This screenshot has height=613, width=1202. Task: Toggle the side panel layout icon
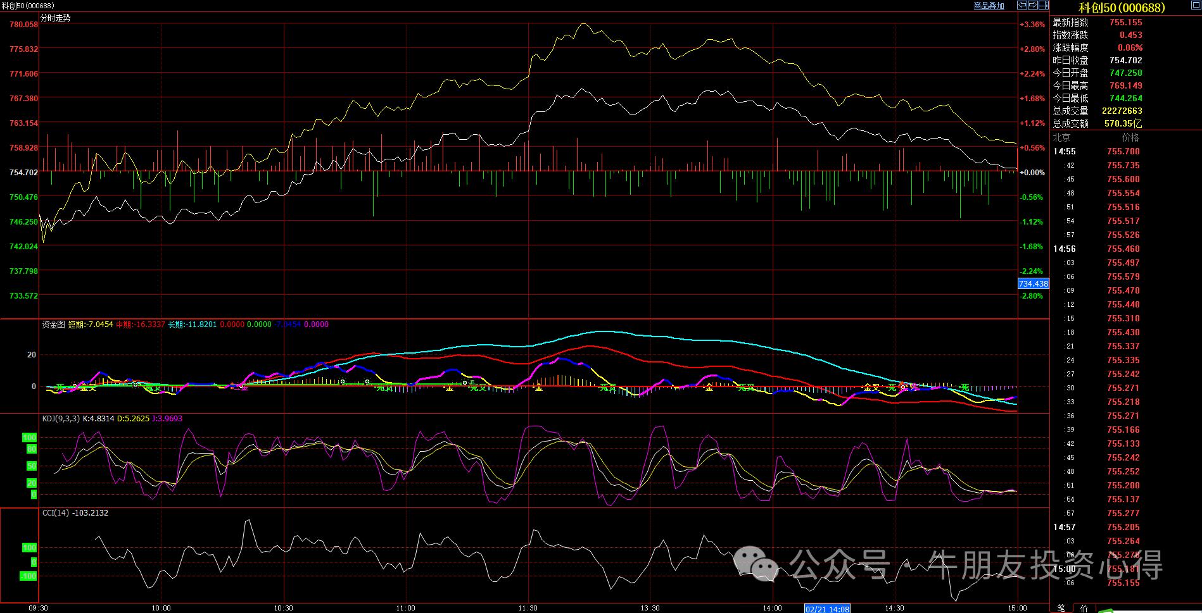1043,5
